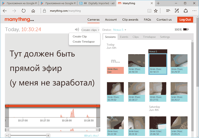Viewport: 199px width, 138px height.
Task: Open the browser home page icon
Action: pyautogui.click(x=33, y=11)
